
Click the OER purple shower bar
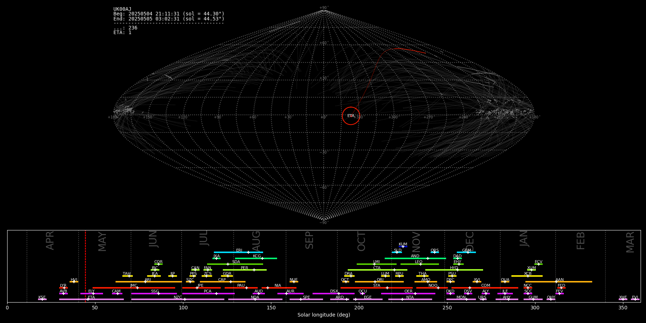(408, 294)
